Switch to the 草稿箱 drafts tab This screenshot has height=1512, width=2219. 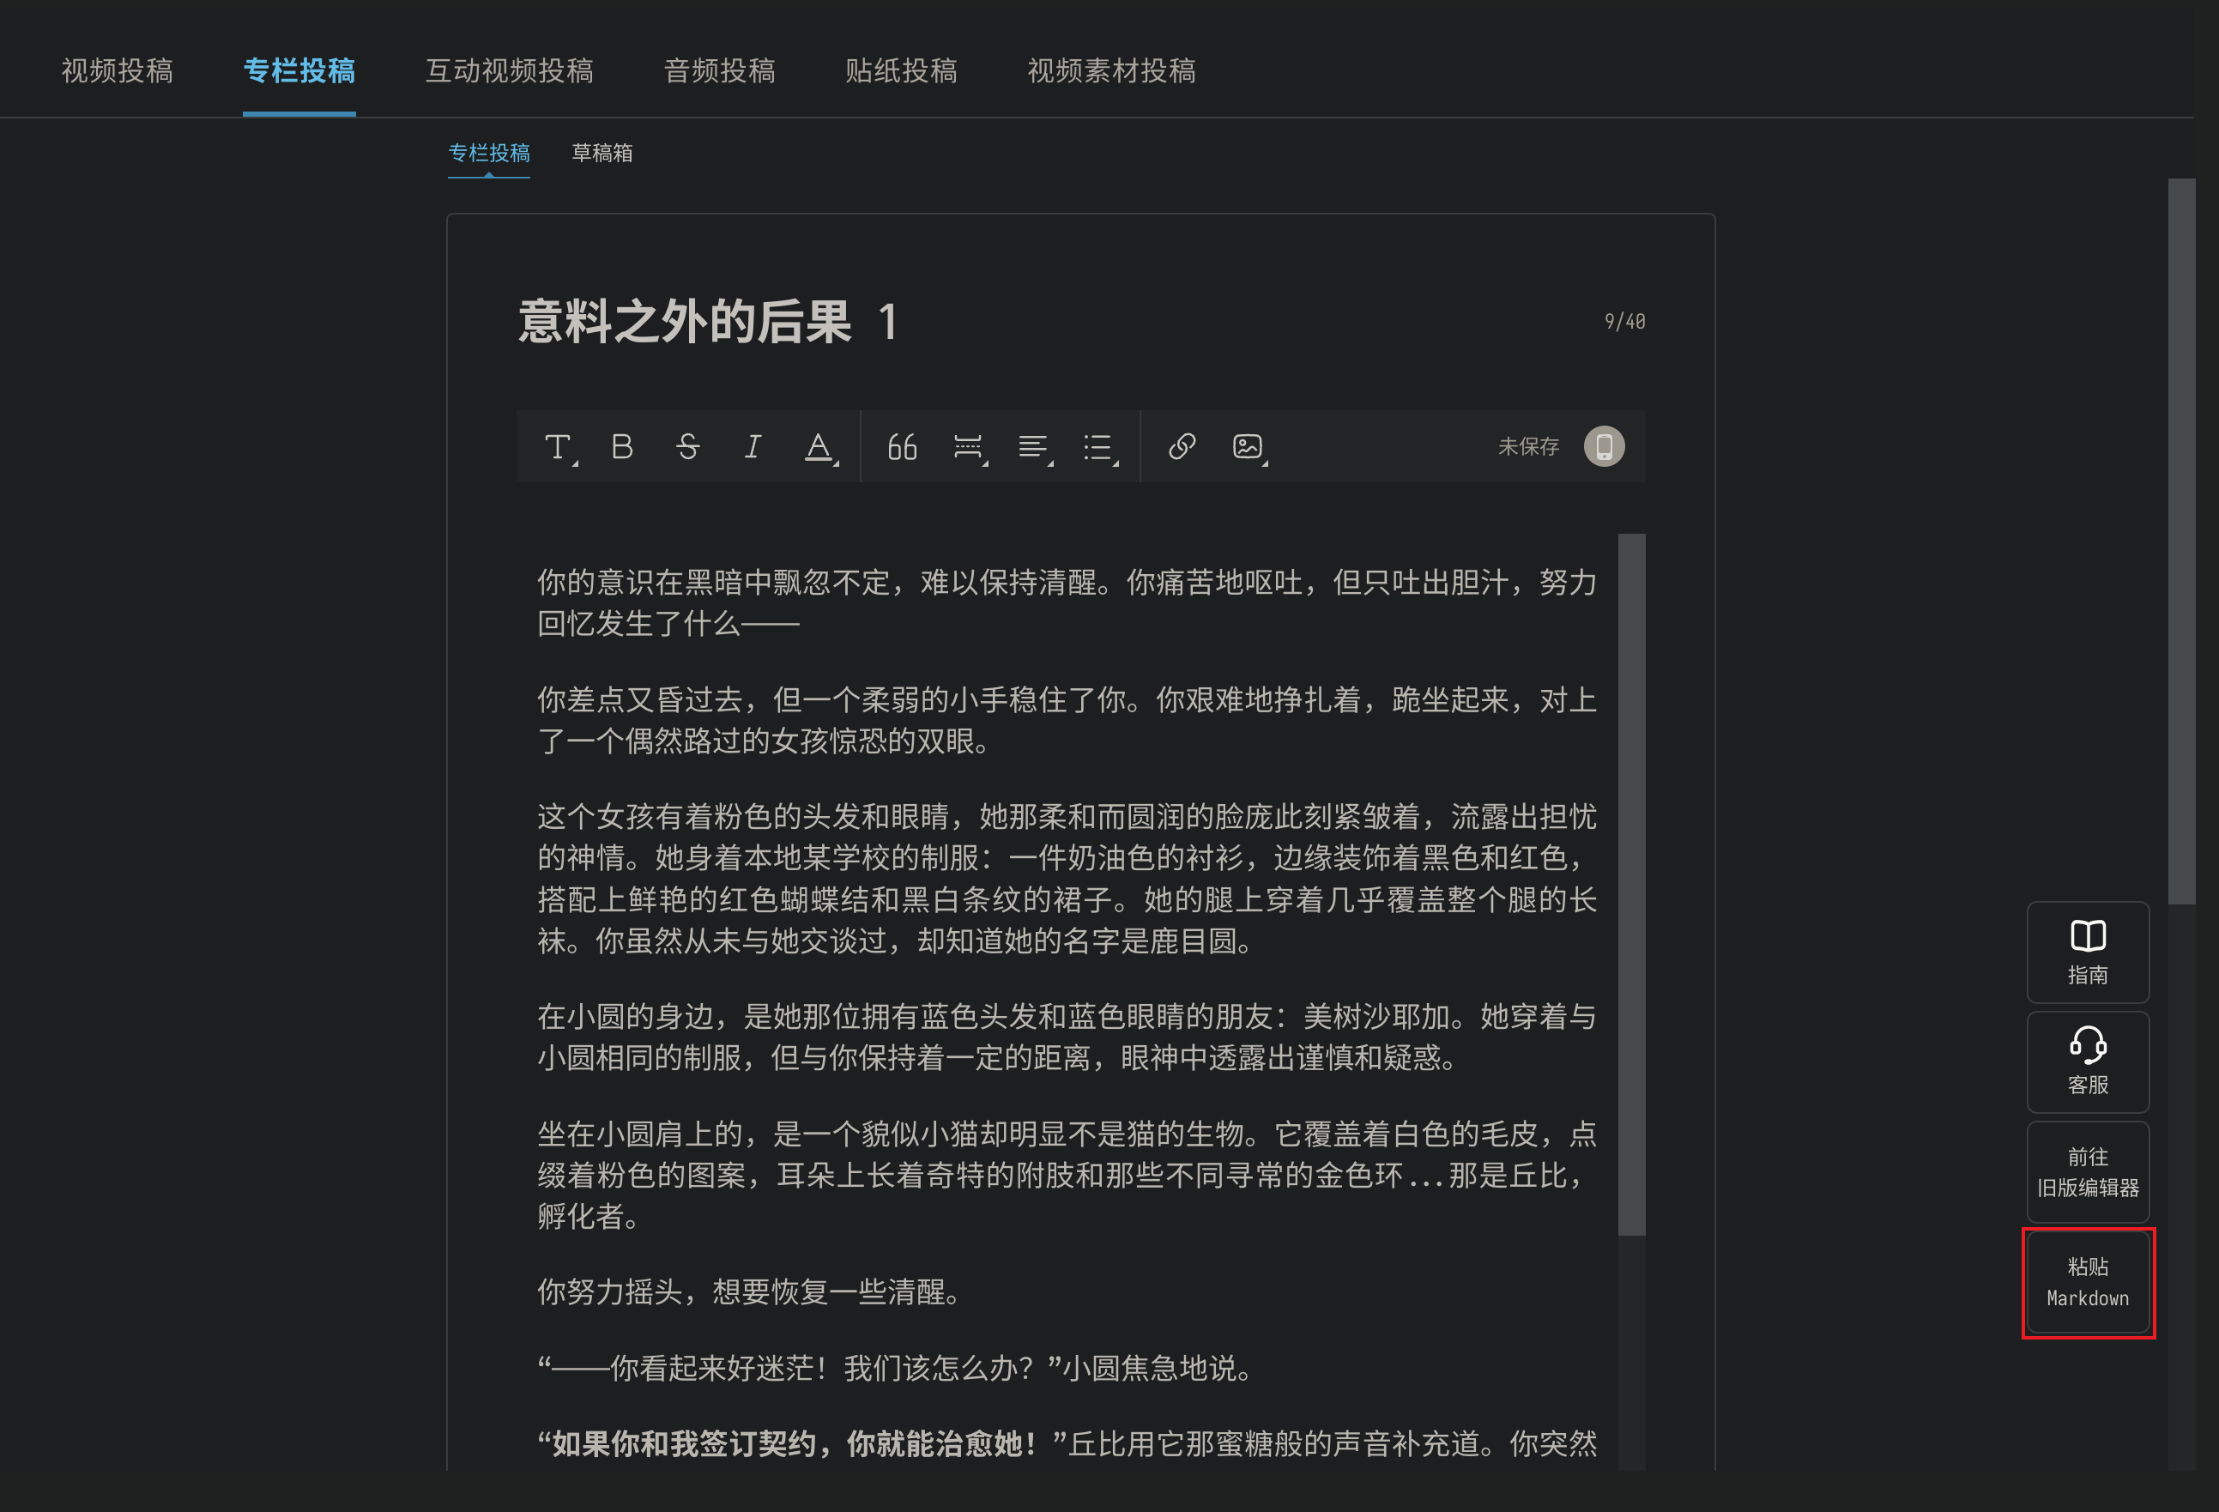tap(602, 154)
